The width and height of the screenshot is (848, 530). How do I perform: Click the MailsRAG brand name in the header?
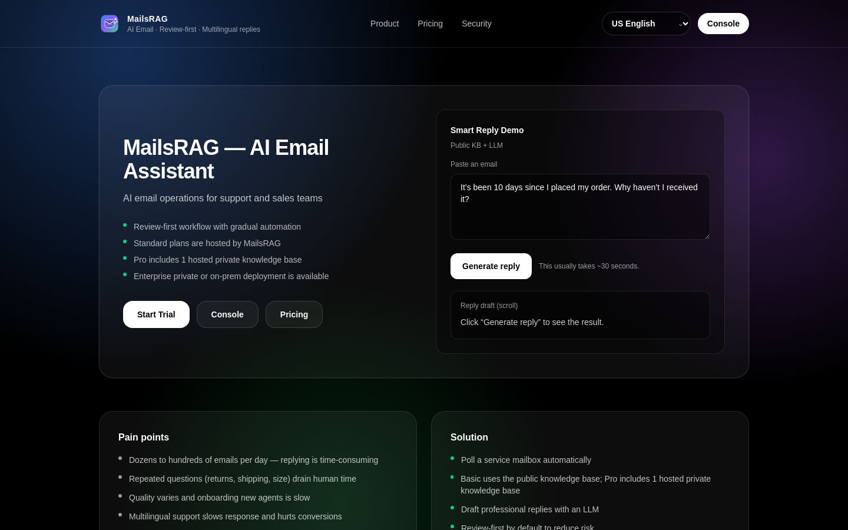point(147,19)
